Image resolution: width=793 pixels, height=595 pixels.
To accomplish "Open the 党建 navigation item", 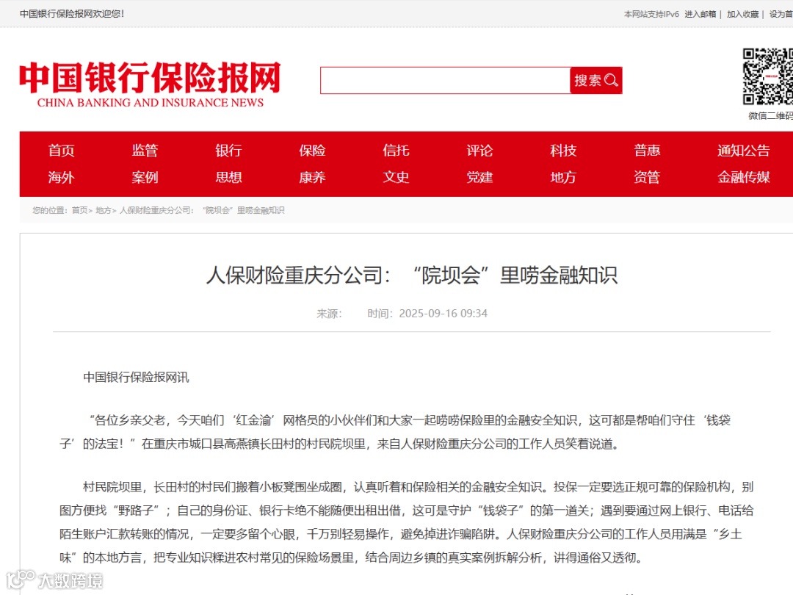I will [479, 177].
